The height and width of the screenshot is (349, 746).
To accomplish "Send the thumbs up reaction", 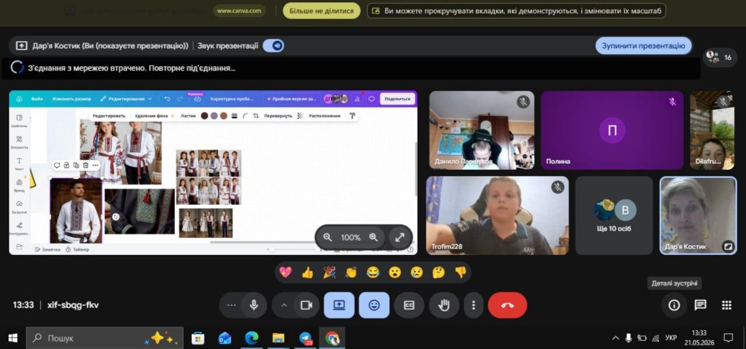I will point(307,272).
